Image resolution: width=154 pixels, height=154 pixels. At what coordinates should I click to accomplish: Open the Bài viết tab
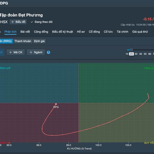tap(25, 32)
